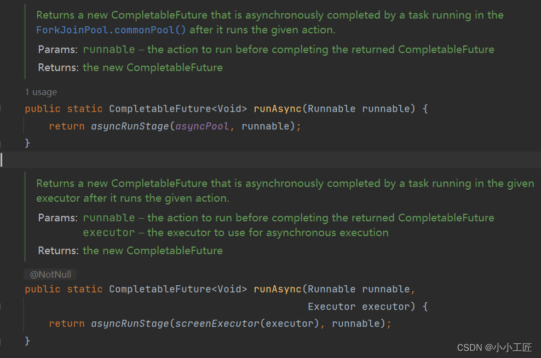Click the "1 usage" hint above runAsync
The height and width of the screenshot is (358, 541).
[x=41, y=92]
